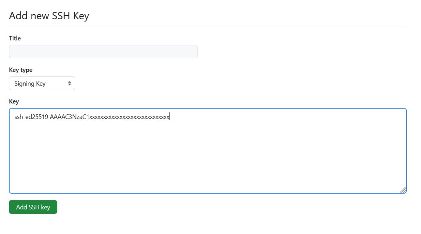Click the 'Add new SSH Key' heading
This screenshot has width=421, height=234.
click(x=49, y=16)
